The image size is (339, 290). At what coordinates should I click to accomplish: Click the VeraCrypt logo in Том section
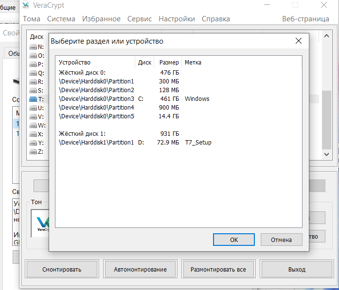click(40, 224)
